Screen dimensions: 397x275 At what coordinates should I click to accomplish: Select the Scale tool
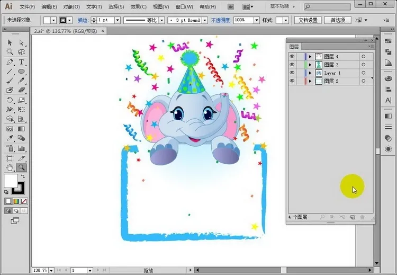pos(22,100)
